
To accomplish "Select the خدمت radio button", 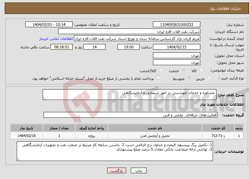I will coord(184,70).
